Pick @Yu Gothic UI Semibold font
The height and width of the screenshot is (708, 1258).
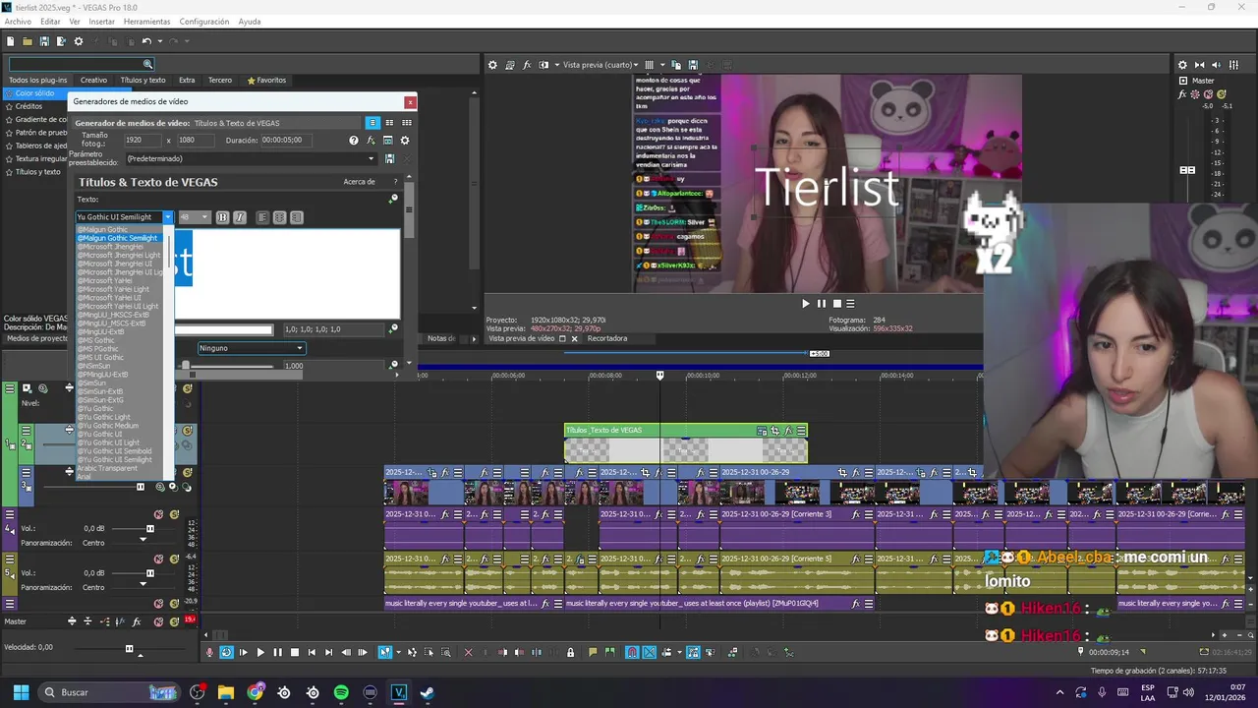[x=115, y=451]
